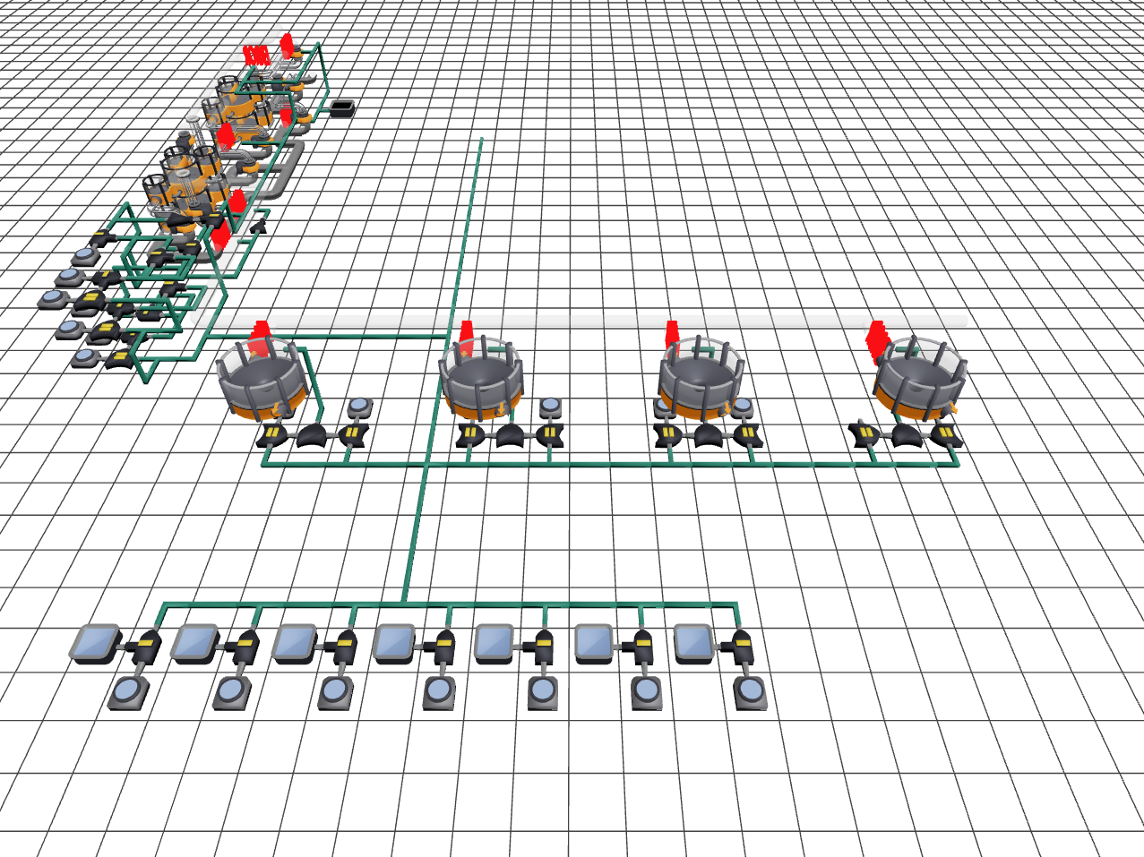Click the round disc right of the first vat

coord(359,407)
